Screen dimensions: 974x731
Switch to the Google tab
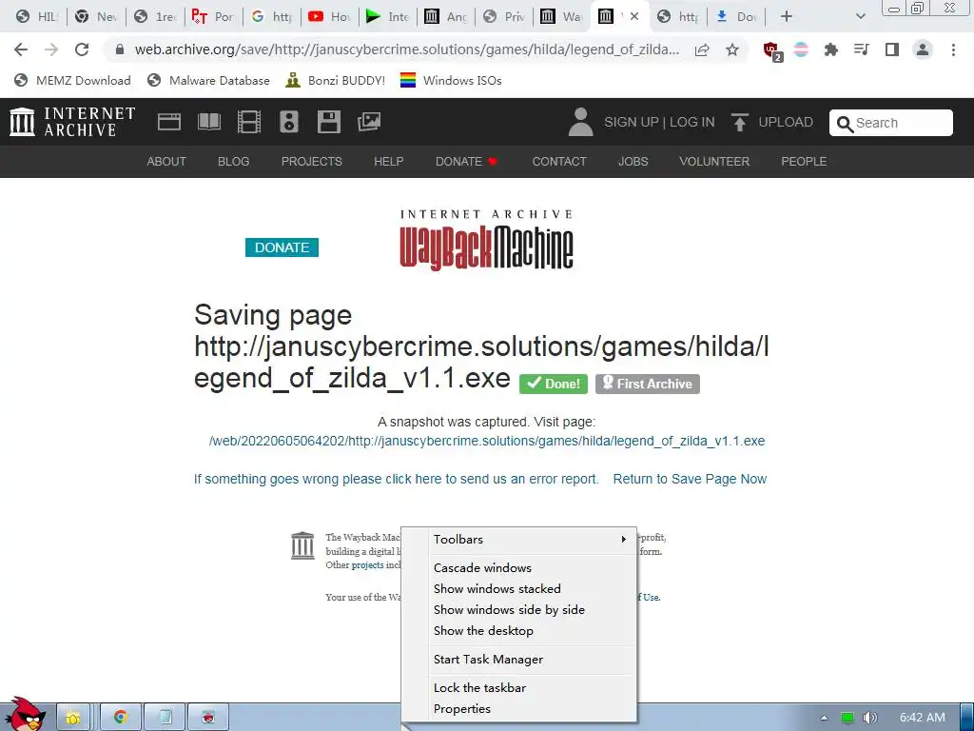point(272,17)
